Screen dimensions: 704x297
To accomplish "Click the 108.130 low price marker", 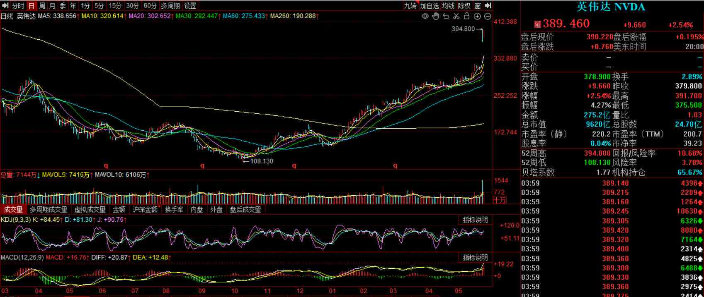I will pos(262,161).
